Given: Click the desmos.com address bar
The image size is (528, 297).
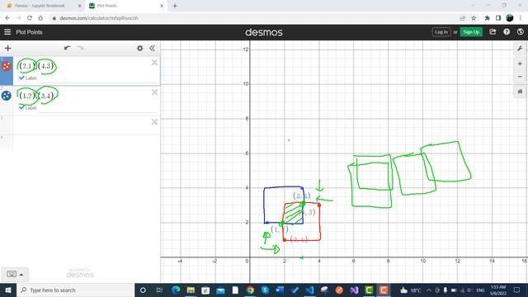Looking at the screenshot, I should (252, 18).
